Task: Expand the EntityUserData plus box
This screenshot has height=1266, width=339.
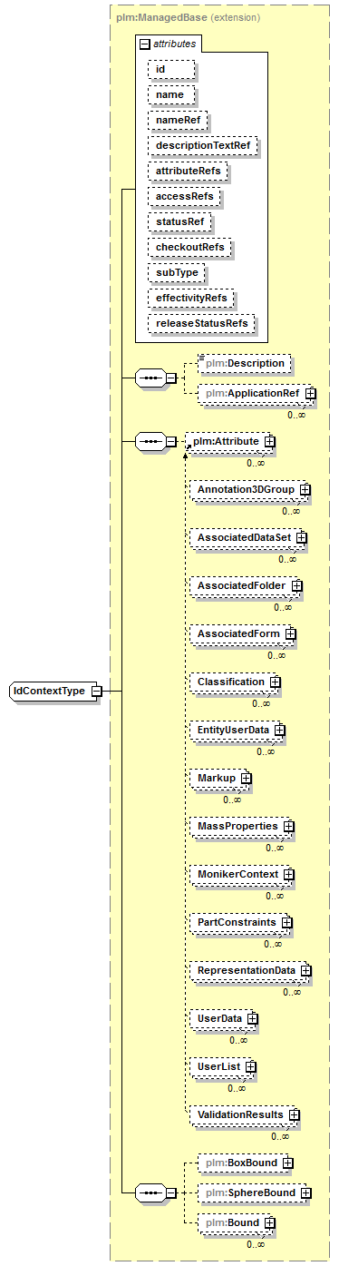Action: click(279, 730)
